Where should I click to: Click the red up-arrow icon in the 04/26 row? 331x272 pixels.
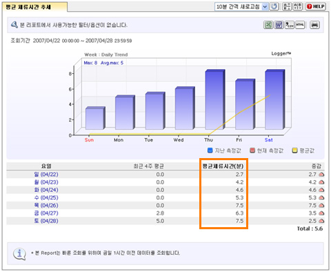click(321, 206)
